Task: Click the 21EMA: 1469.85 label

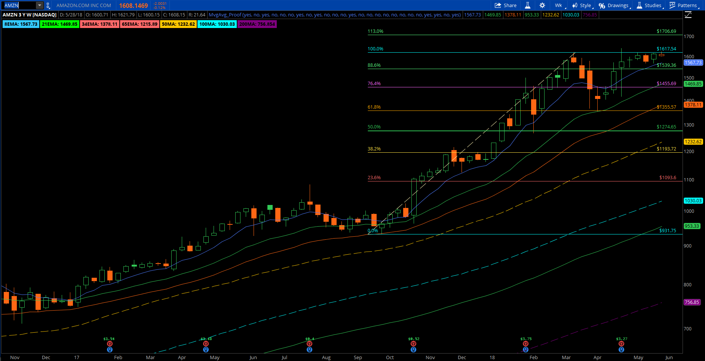Action: 60,24
